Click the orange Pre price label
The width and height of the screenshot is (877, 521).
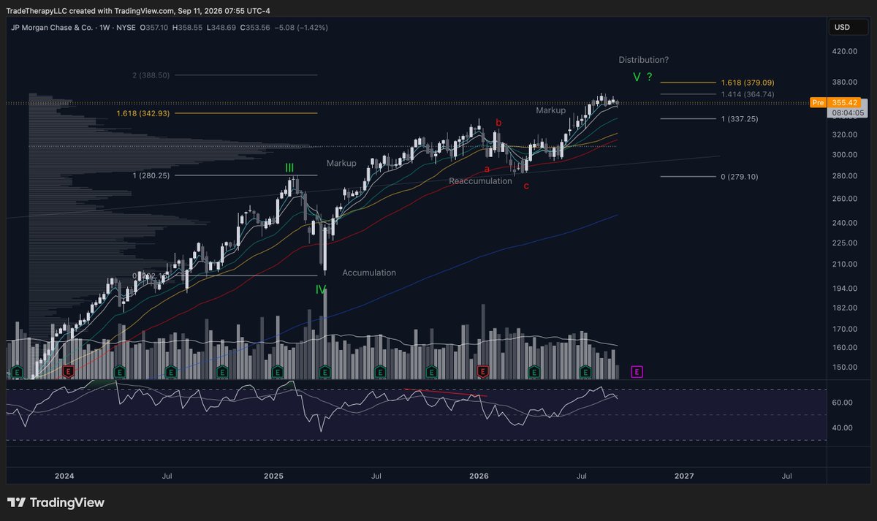[x=818, y=103]
